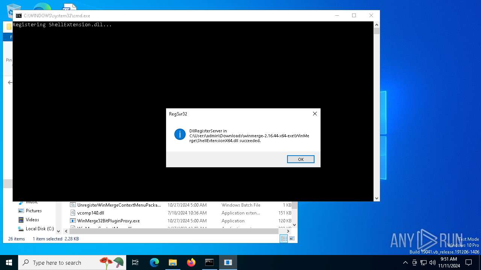This screenshot has width=481, height=270.
Task: Select vcomp140.dll in the file list
Action: tap(91, 213)
